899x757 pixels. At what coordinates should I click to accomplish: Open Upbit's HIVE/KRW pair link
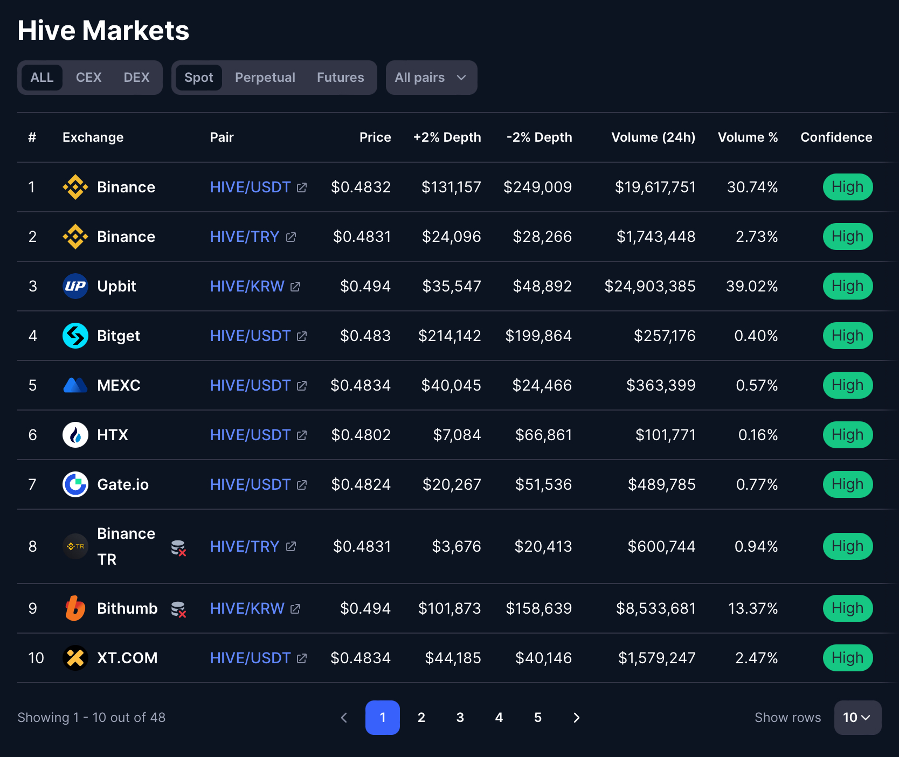click(x=247, y=286)
